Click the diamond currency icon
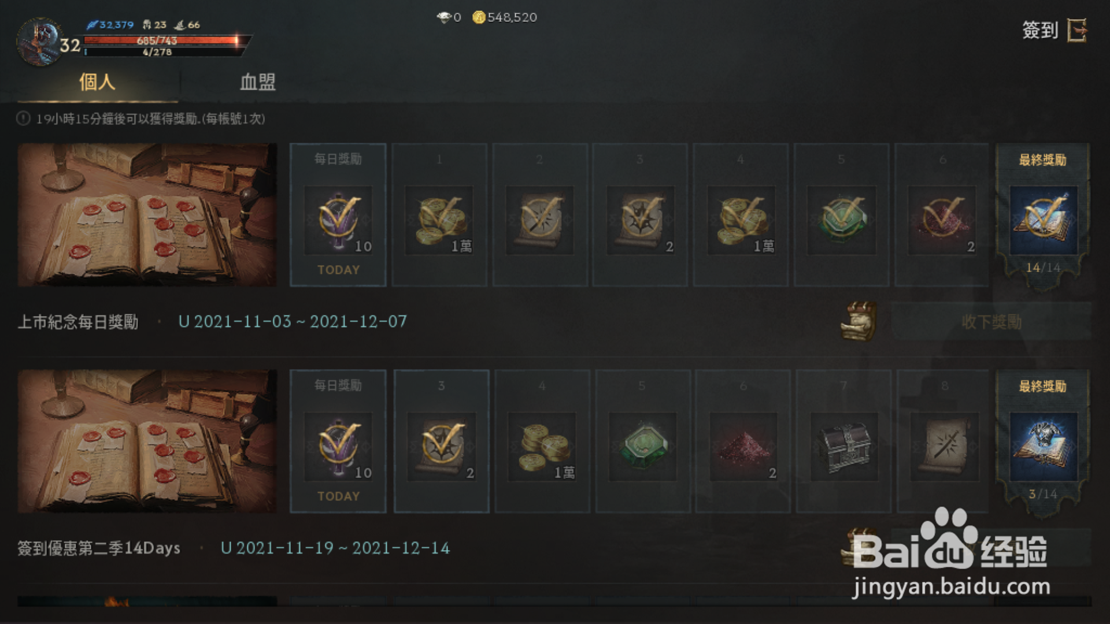This screenshot has width=1110, height=624. pyautogui.click(x=443, y=17)
